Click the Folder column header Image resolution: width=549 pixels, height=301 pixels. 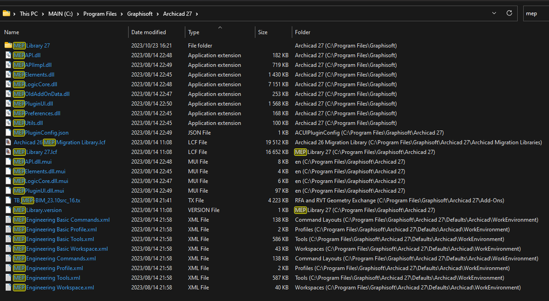[x=303, y=32]
